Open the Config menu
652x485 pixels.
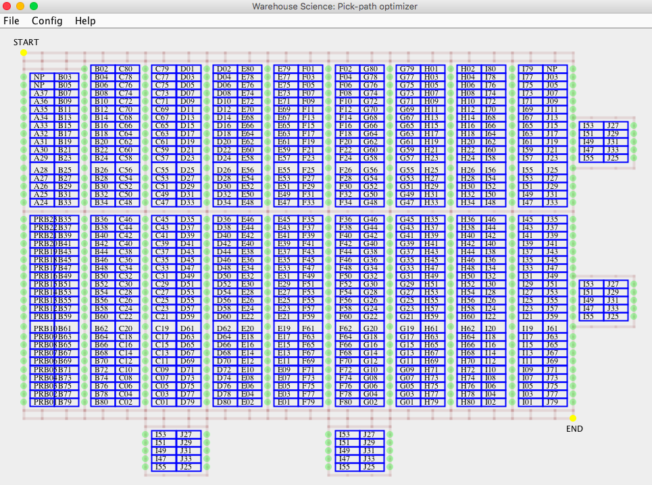(47, 21)
